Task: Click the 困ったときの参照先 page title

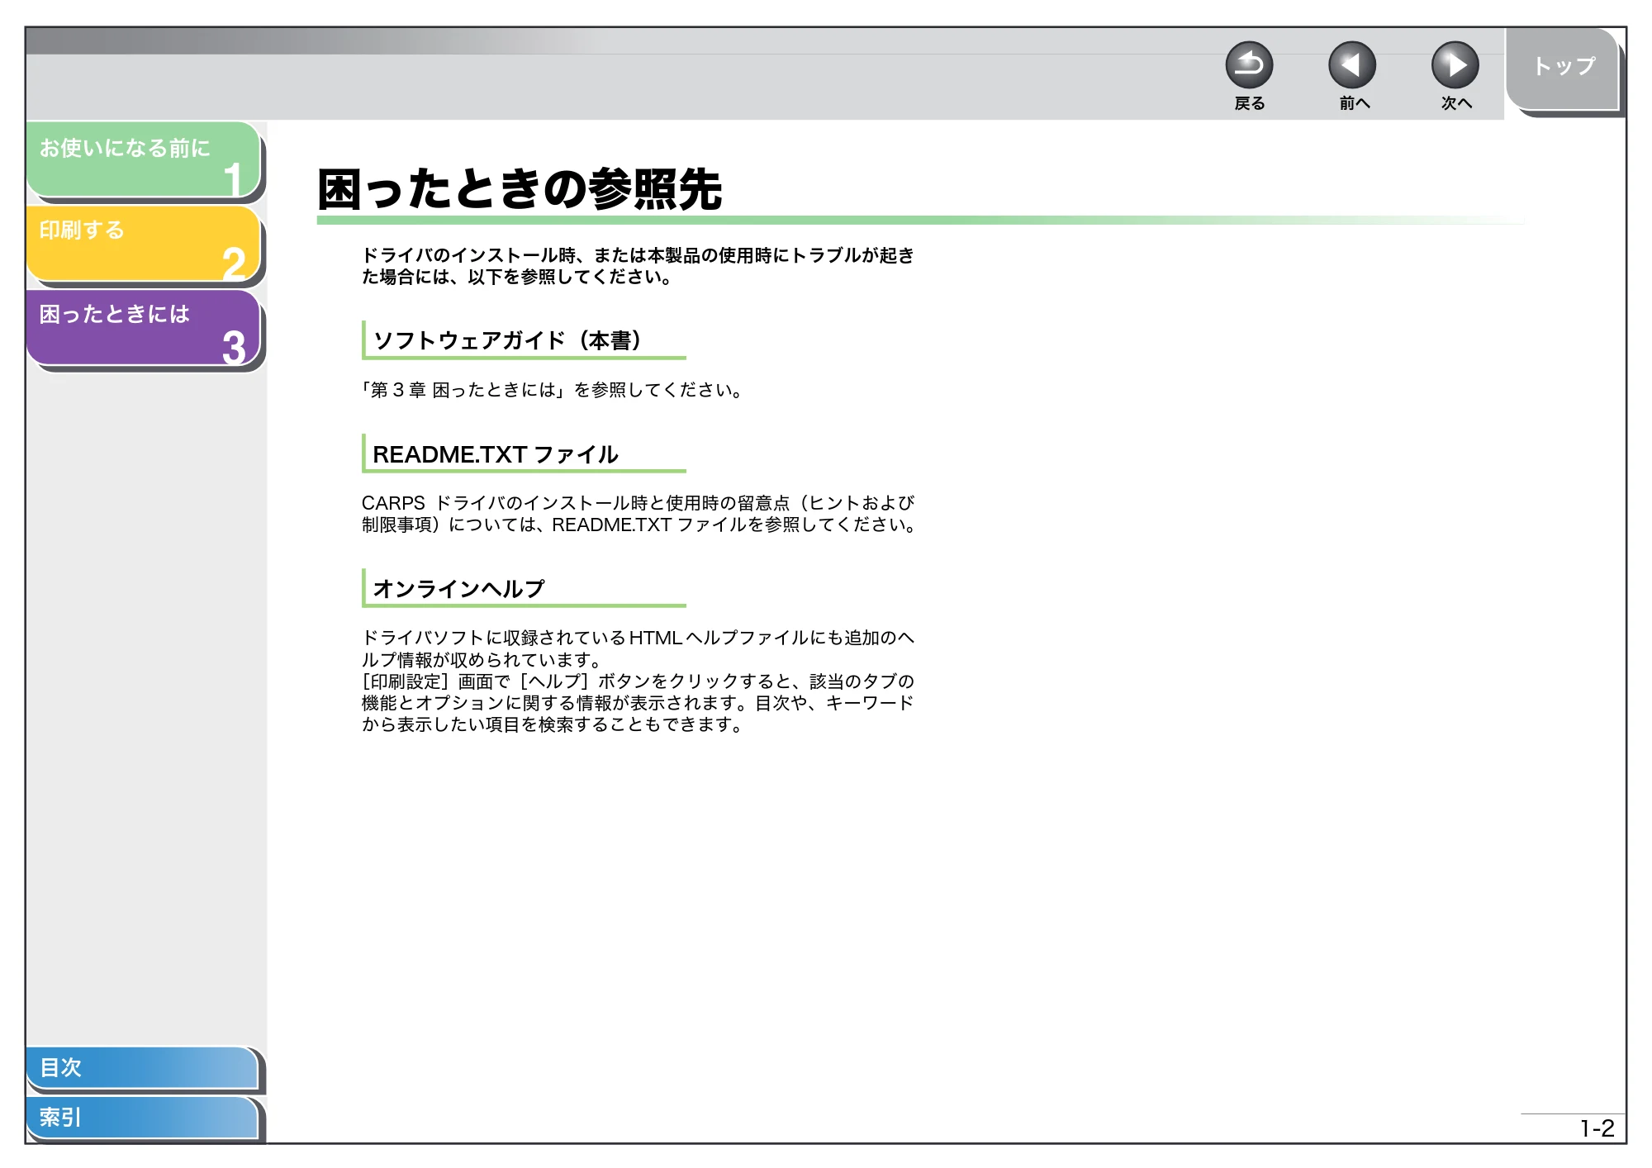Action: coord(520,189)
